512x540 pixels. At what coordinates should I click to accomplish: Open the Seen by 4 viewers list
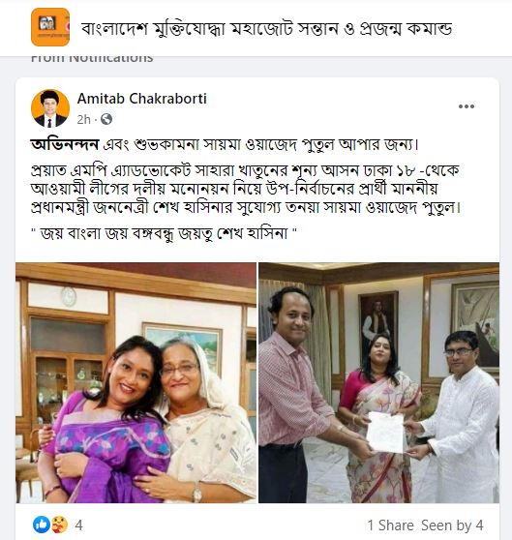(452, 525)
